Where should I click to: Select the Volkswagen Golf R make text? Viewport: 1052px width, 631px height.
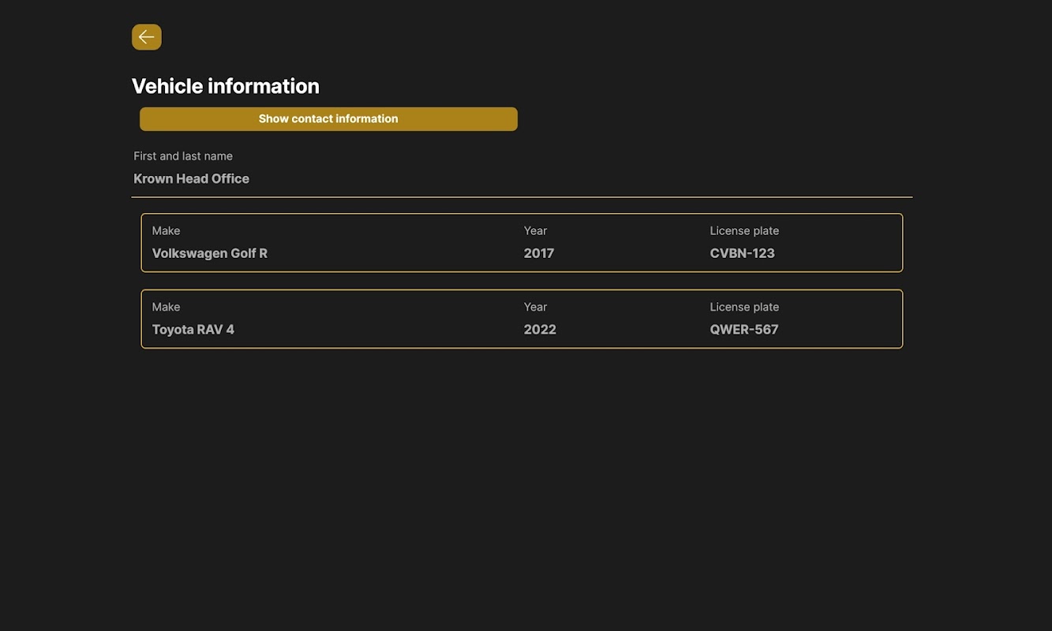click(209, 253)
